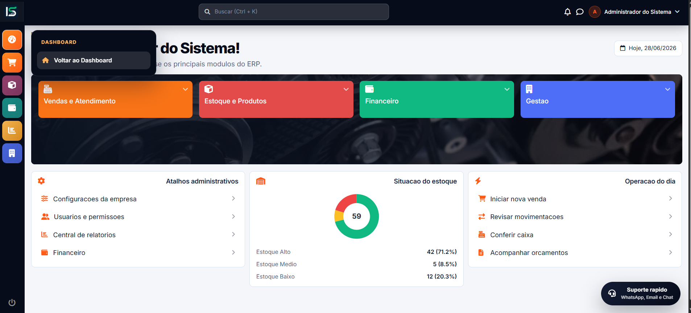Open Acompanhar orcamentos link
Screen dimensions: 691x313
click(x=575, y=252)
